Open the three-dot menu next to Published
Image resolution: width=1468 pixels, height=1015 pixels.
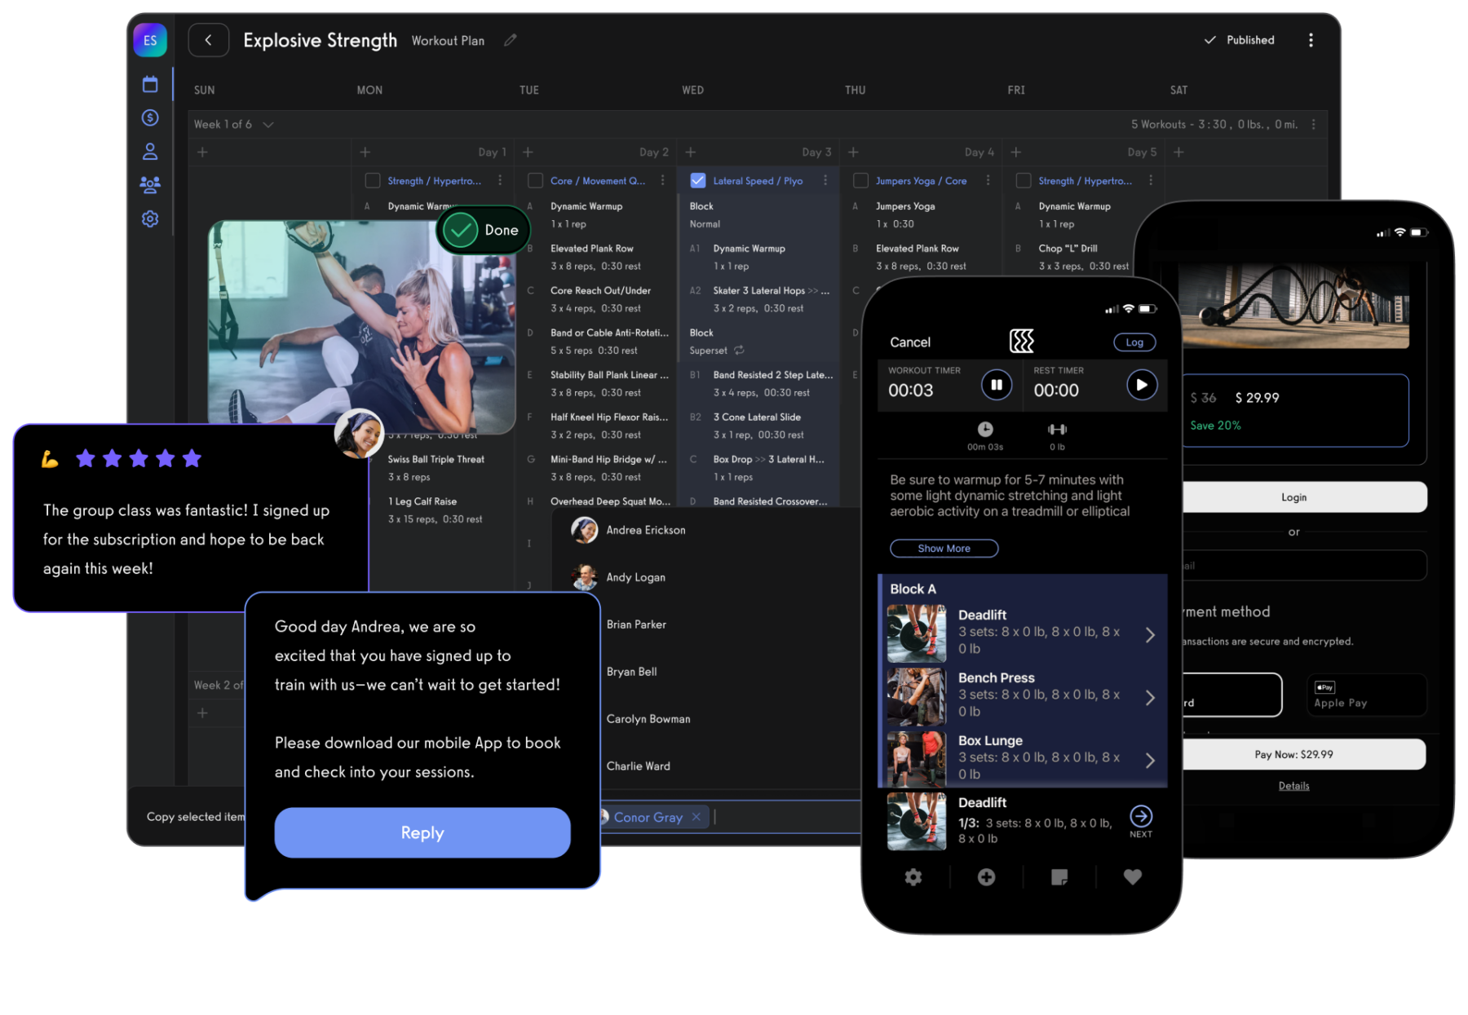click(1311, 40)
